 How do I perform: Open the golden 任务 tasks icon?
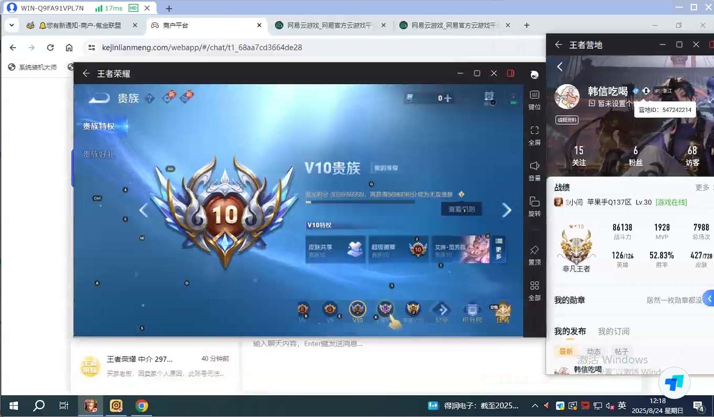click(x=502, y=312)
